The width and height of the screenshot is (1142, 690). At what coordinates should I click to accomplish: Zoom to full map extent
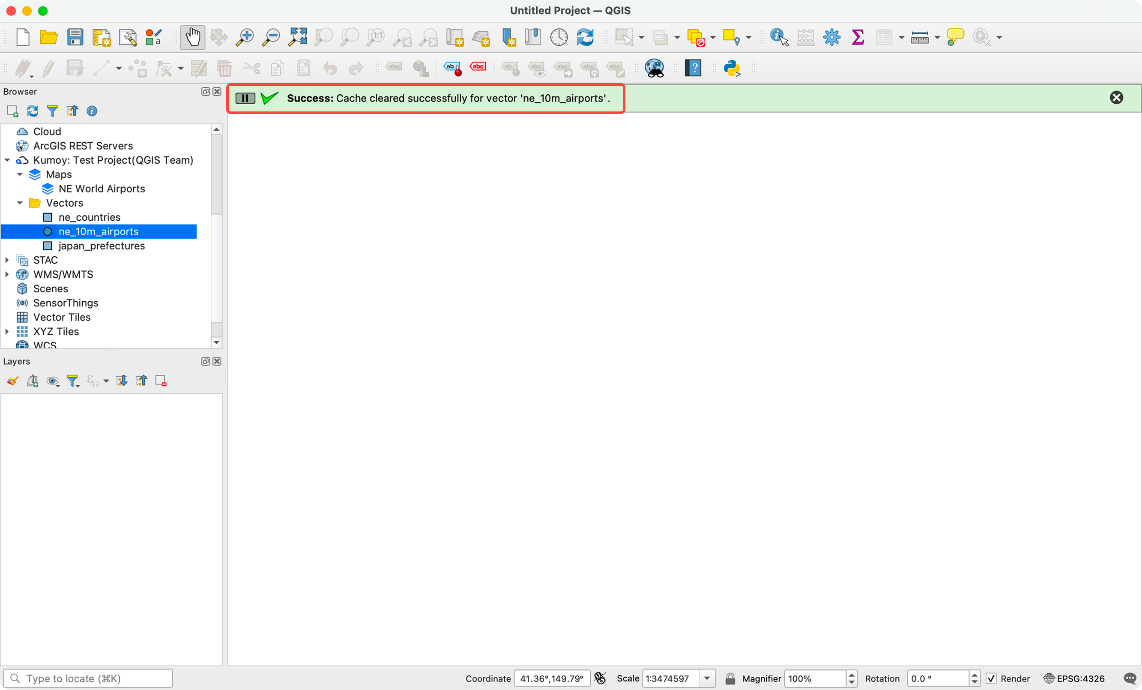(x=297, y=37)
